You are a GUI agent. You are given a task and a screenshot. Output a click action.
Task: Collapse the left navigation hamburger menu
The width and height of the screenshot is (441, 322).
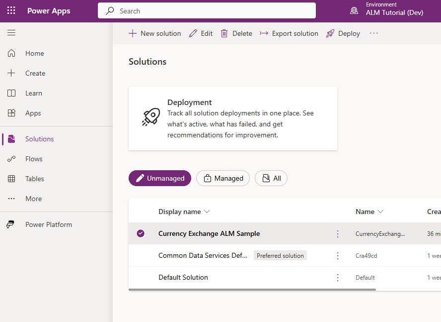coord(11,33)
